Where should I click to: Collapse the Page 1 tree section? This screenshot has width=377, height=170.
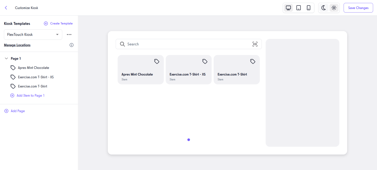[x=6, y=58]
